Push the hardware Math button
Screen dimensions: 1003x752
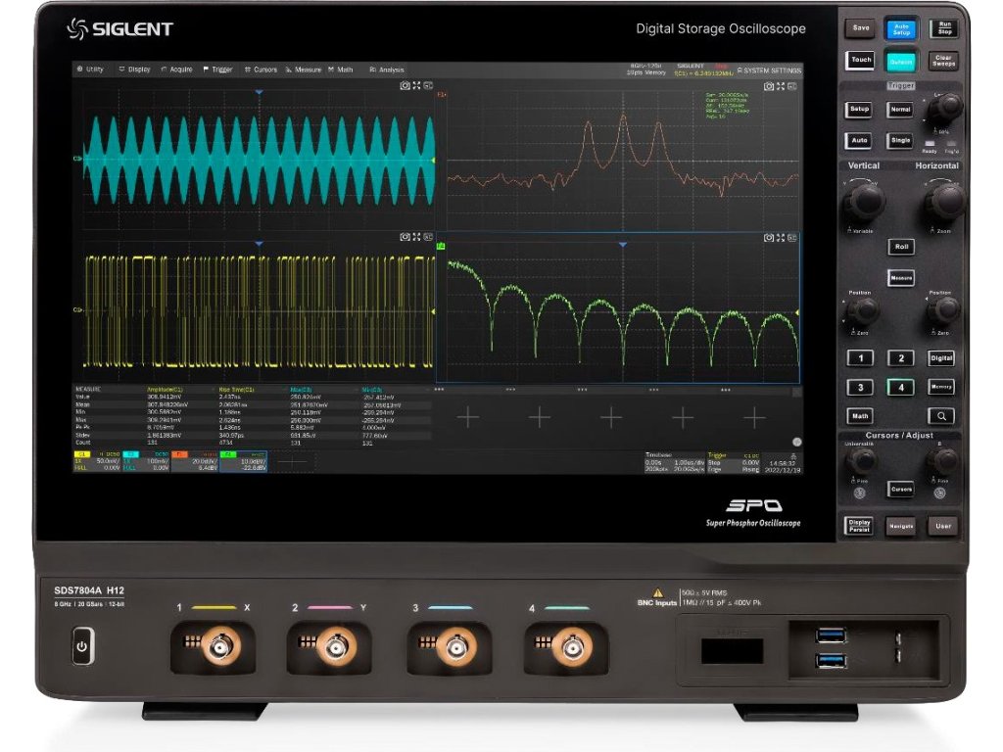(860, 416)
